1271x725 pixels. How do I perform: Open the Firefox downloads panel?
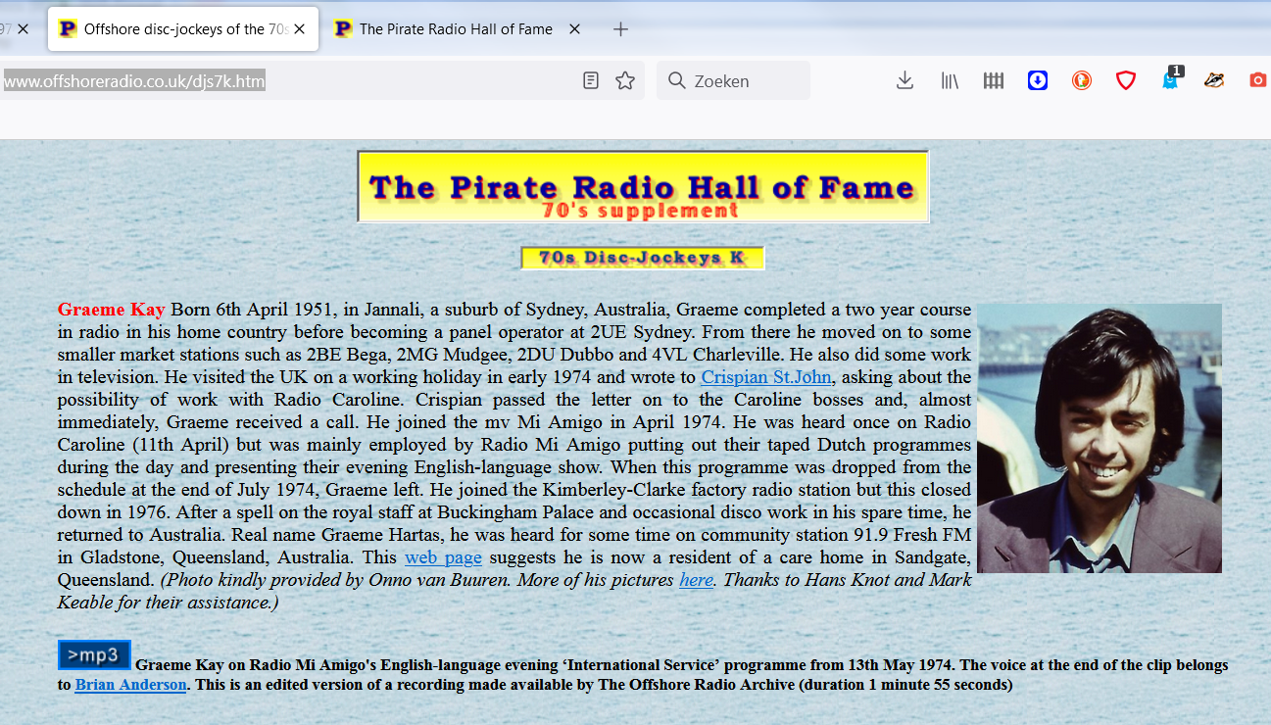click(x=904, y=80)
